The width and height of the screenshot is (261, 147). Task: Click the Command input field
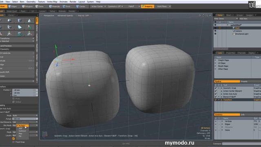241,144
